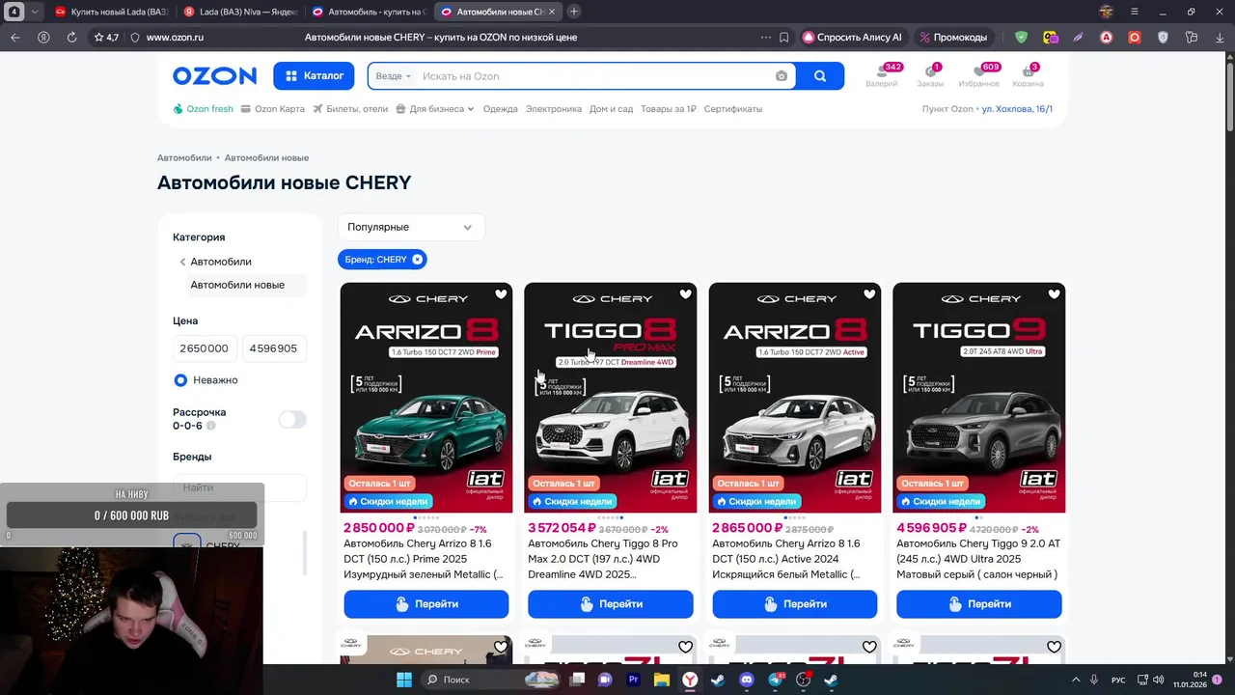Viewport: 1235px width, 695px height.
Task: Open new browser tab with plus
Action: click(x=574, y=12)
